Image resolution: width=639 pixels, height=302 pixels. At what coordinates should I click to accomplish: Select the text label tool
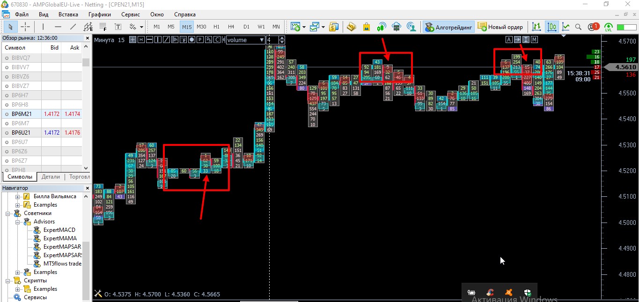(x=118, y=27)
